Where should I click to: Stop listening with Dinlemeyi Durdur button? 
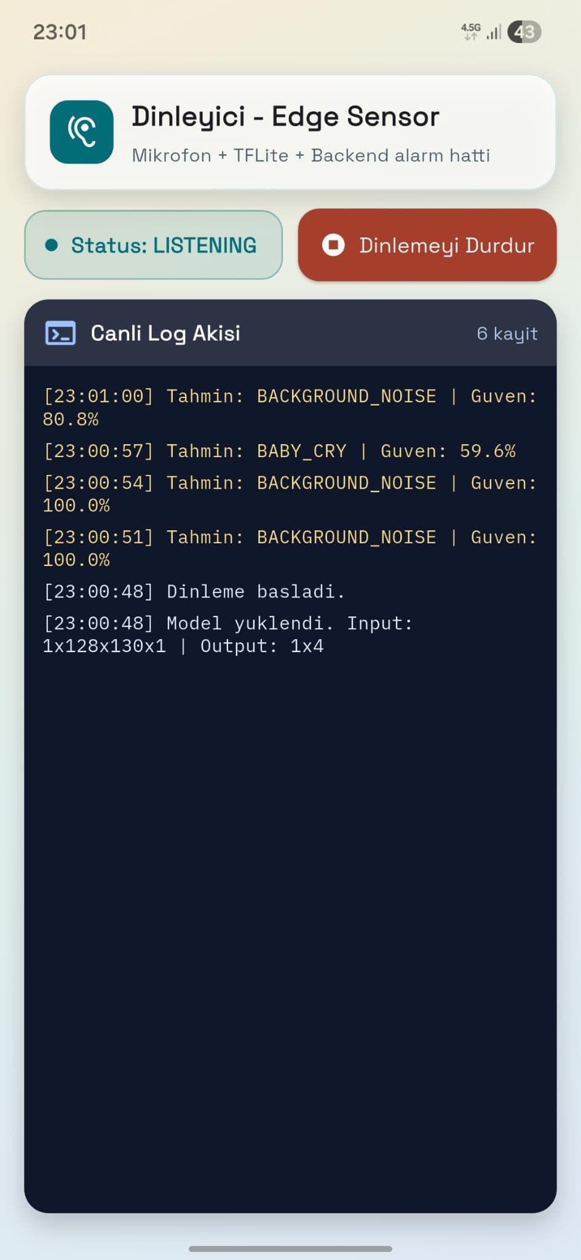(427, 245)
